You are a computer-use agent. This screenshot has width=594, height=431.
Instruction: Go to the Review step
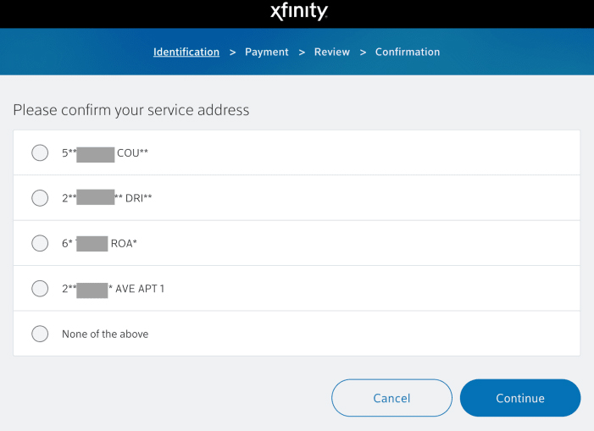(332, 52)
